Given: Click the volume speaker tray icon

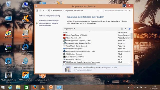Looking at the screenshot, I should 138,87.
